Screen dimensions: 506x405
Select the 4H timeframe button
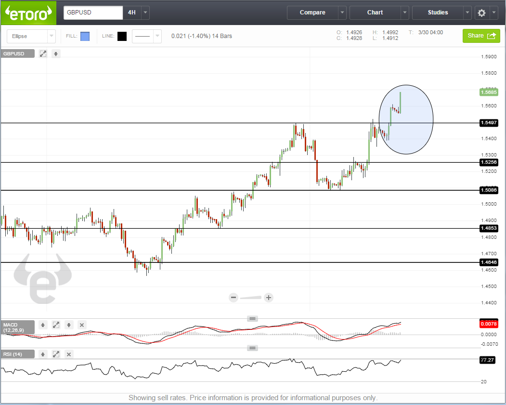131,13
